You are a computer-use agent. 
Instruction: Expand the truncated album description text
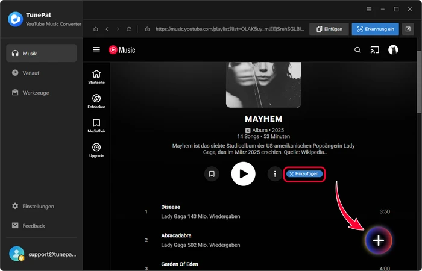263,149
